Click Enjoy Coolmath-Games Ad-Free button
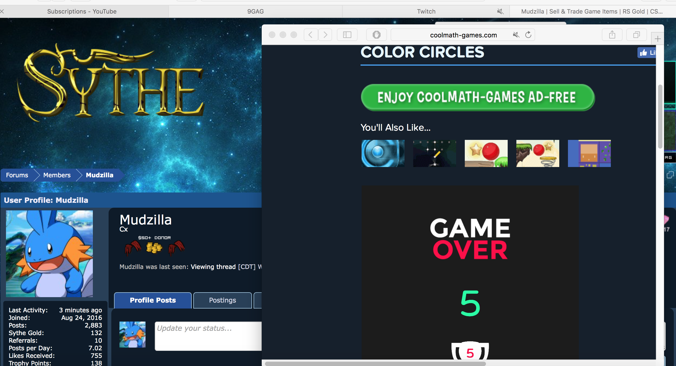Screen dimensions: 676x366 [x=478, y=97]
